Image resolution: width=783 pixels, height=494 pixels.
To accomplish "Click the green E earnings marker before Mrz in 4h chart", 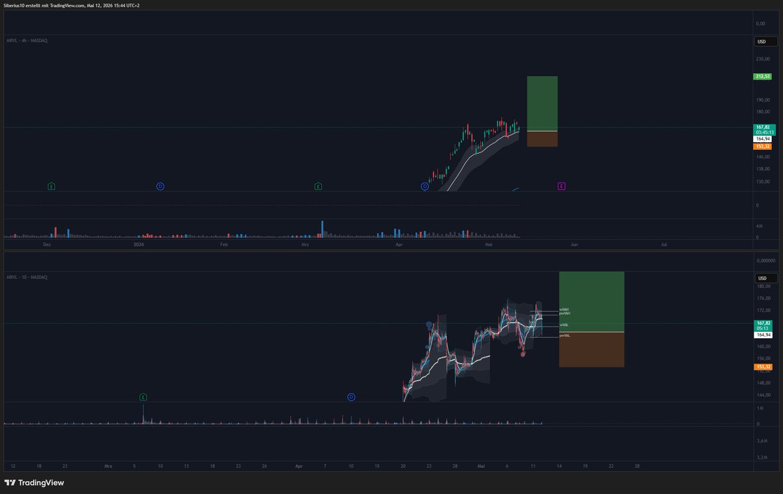I will tap(318, 186).
